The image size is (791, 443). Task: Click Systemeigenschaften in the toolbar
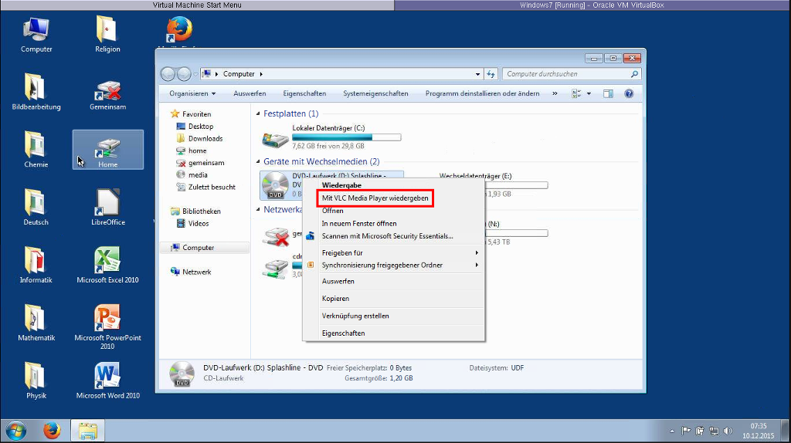375,93
